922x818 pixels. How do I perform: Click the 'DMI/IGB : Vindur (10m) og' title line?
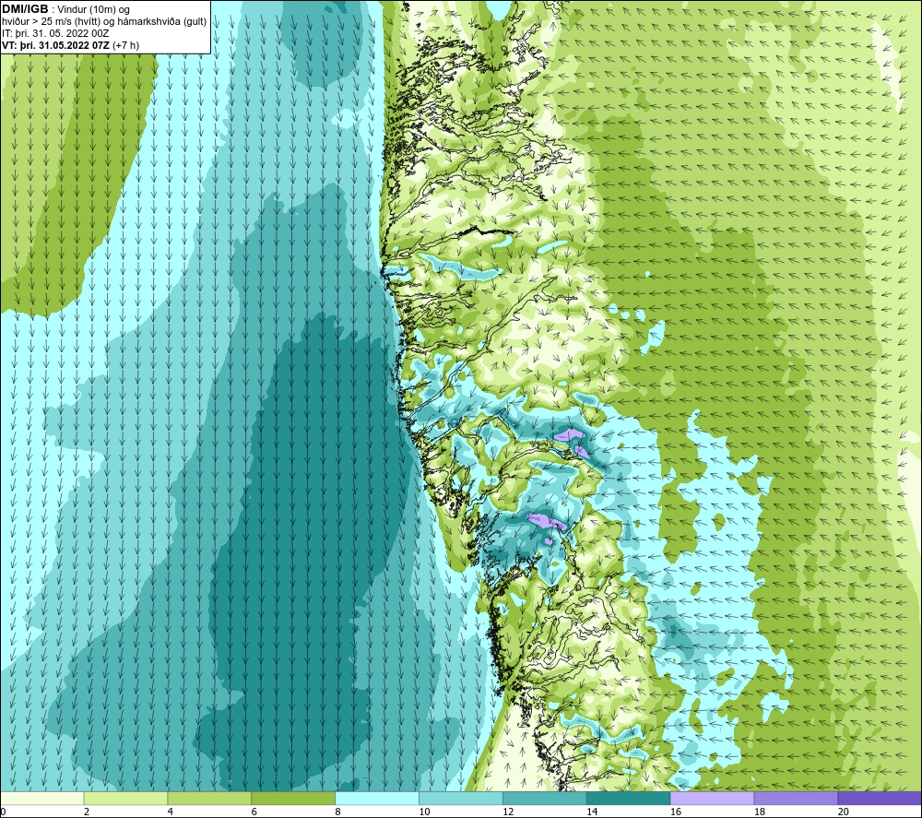click(65, 9)
